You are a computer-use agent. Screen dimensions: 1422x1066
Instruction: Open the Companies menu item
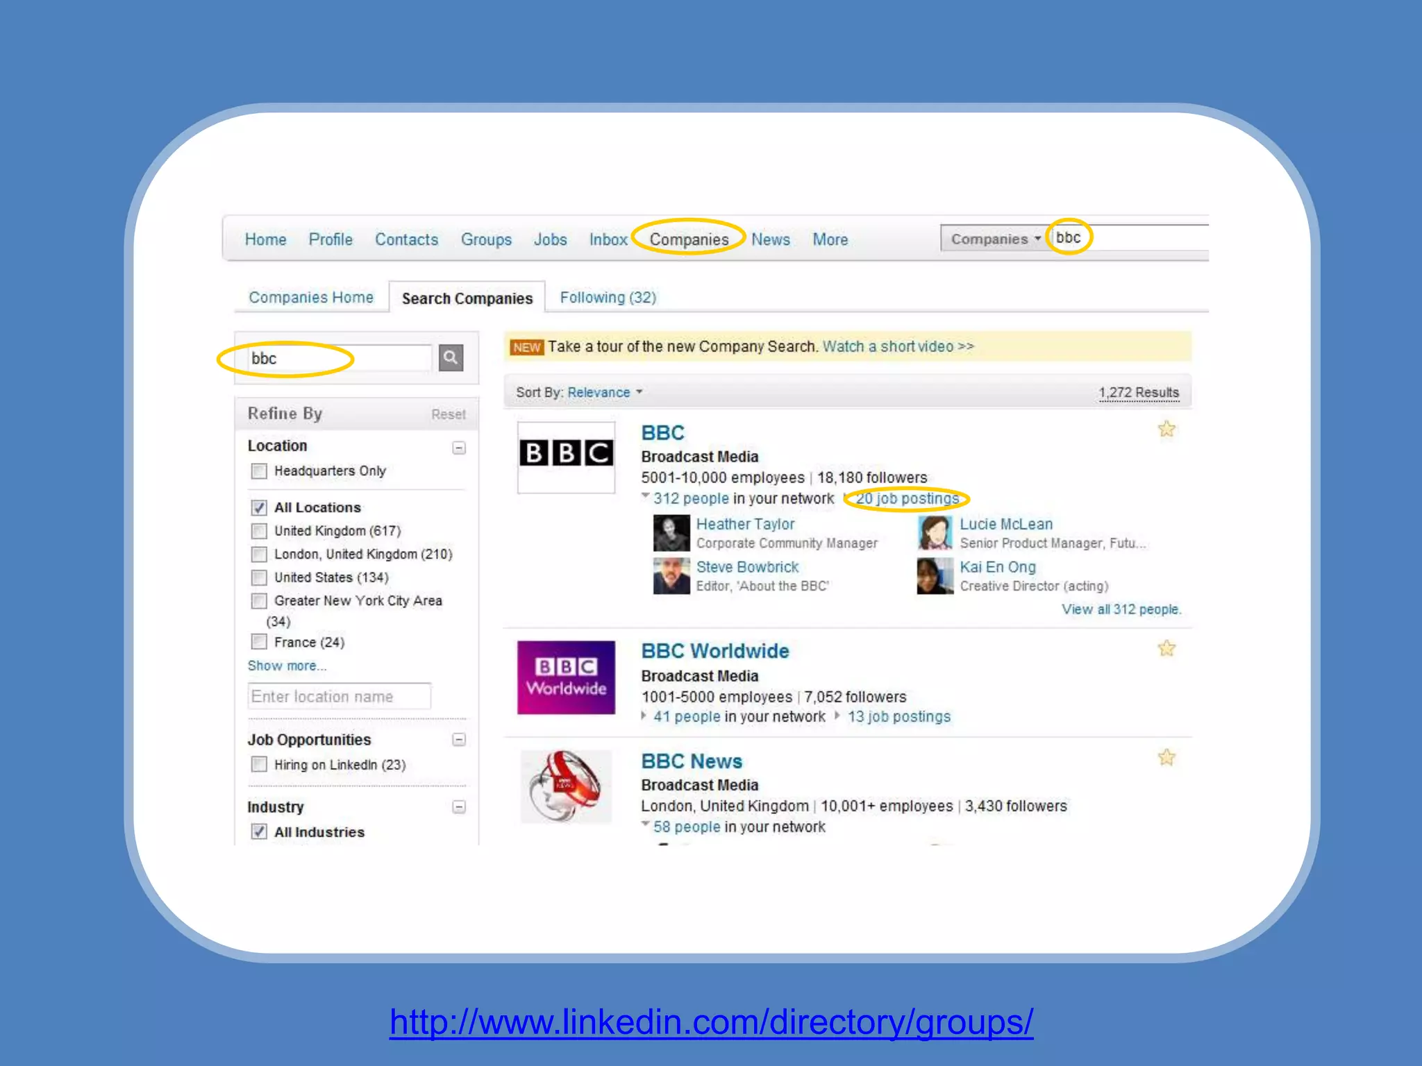click(689, 239)
